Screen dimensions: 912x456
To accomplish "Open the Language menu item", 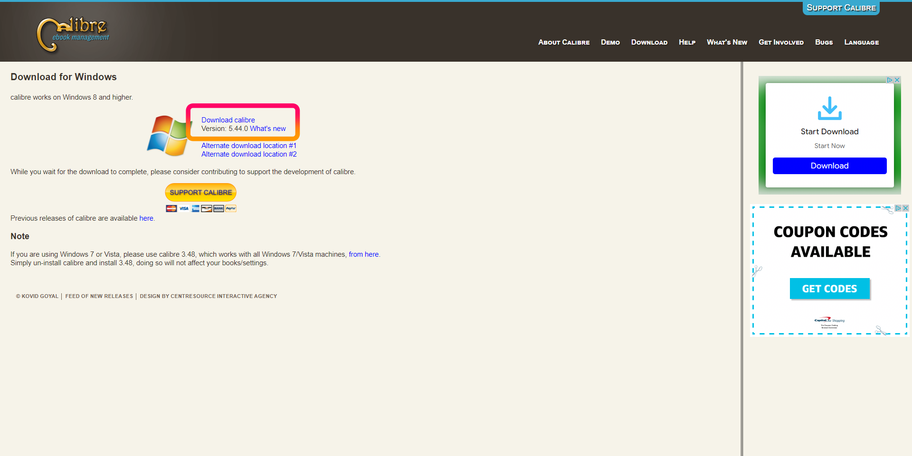I will coord(861,42).
